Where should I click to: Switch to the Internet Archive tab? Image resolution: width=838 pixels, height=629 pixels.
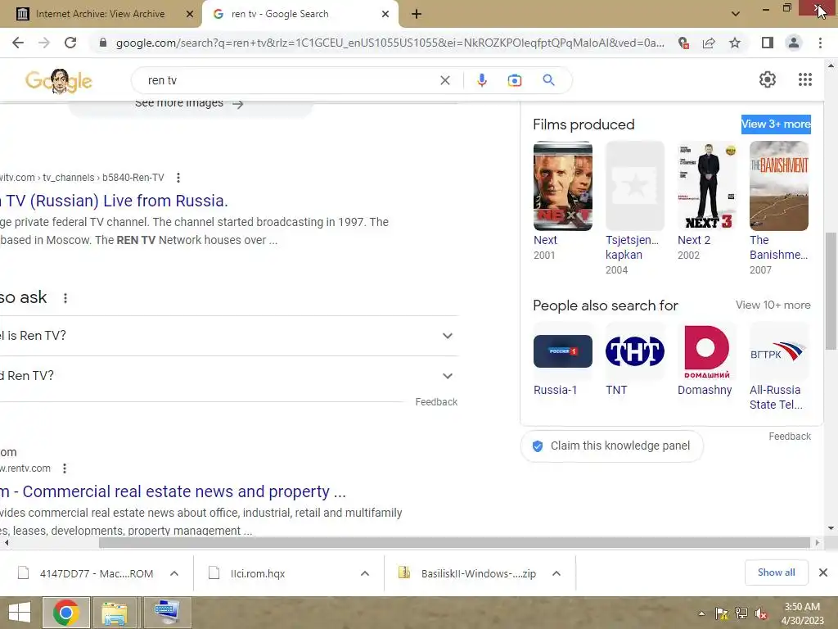100,14
